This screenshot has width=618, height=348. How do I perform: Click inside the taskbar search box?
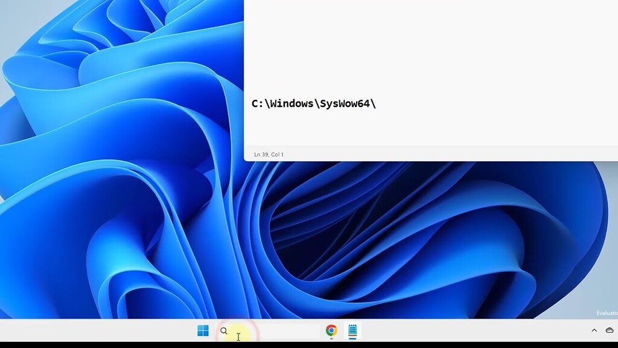click(x=266, y=330)
